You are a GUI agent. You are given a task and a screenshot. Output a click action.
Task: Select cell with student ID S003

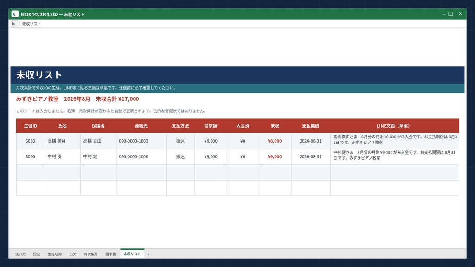(30, 141)
